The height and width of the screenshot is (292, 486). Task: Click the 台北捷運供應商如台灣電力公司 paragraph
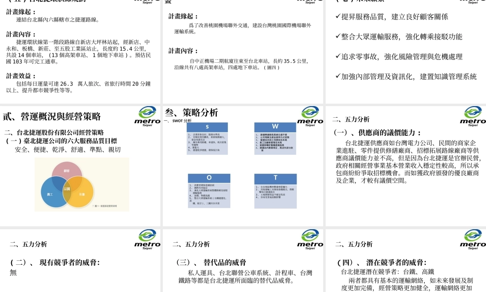tap(408, 162)
